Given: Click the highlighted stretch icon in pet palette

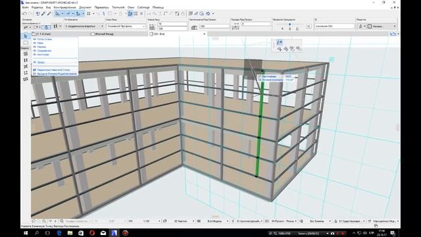Looking at the screenshot, I should click(x=279, y=42).
